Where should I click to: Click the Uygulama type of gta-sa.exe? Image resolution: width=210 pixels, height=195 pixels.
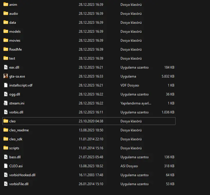(x=128, y=76)
